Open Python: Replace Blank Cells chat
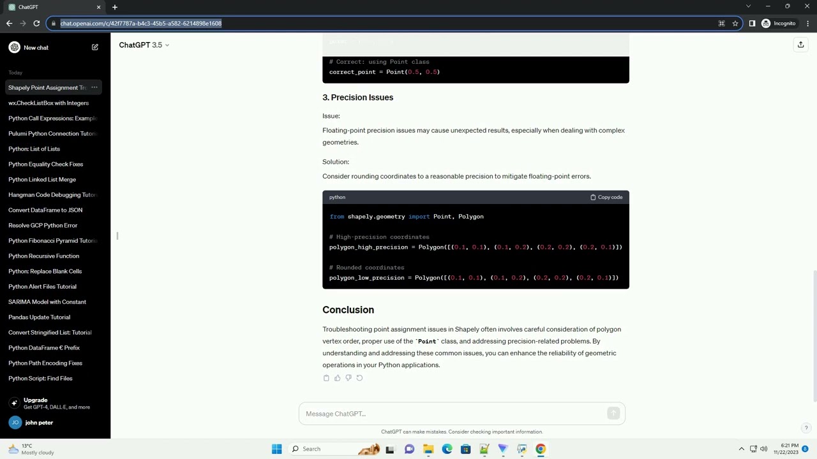The height and width of the screenshot is (459, 817). tap(55, 271)
